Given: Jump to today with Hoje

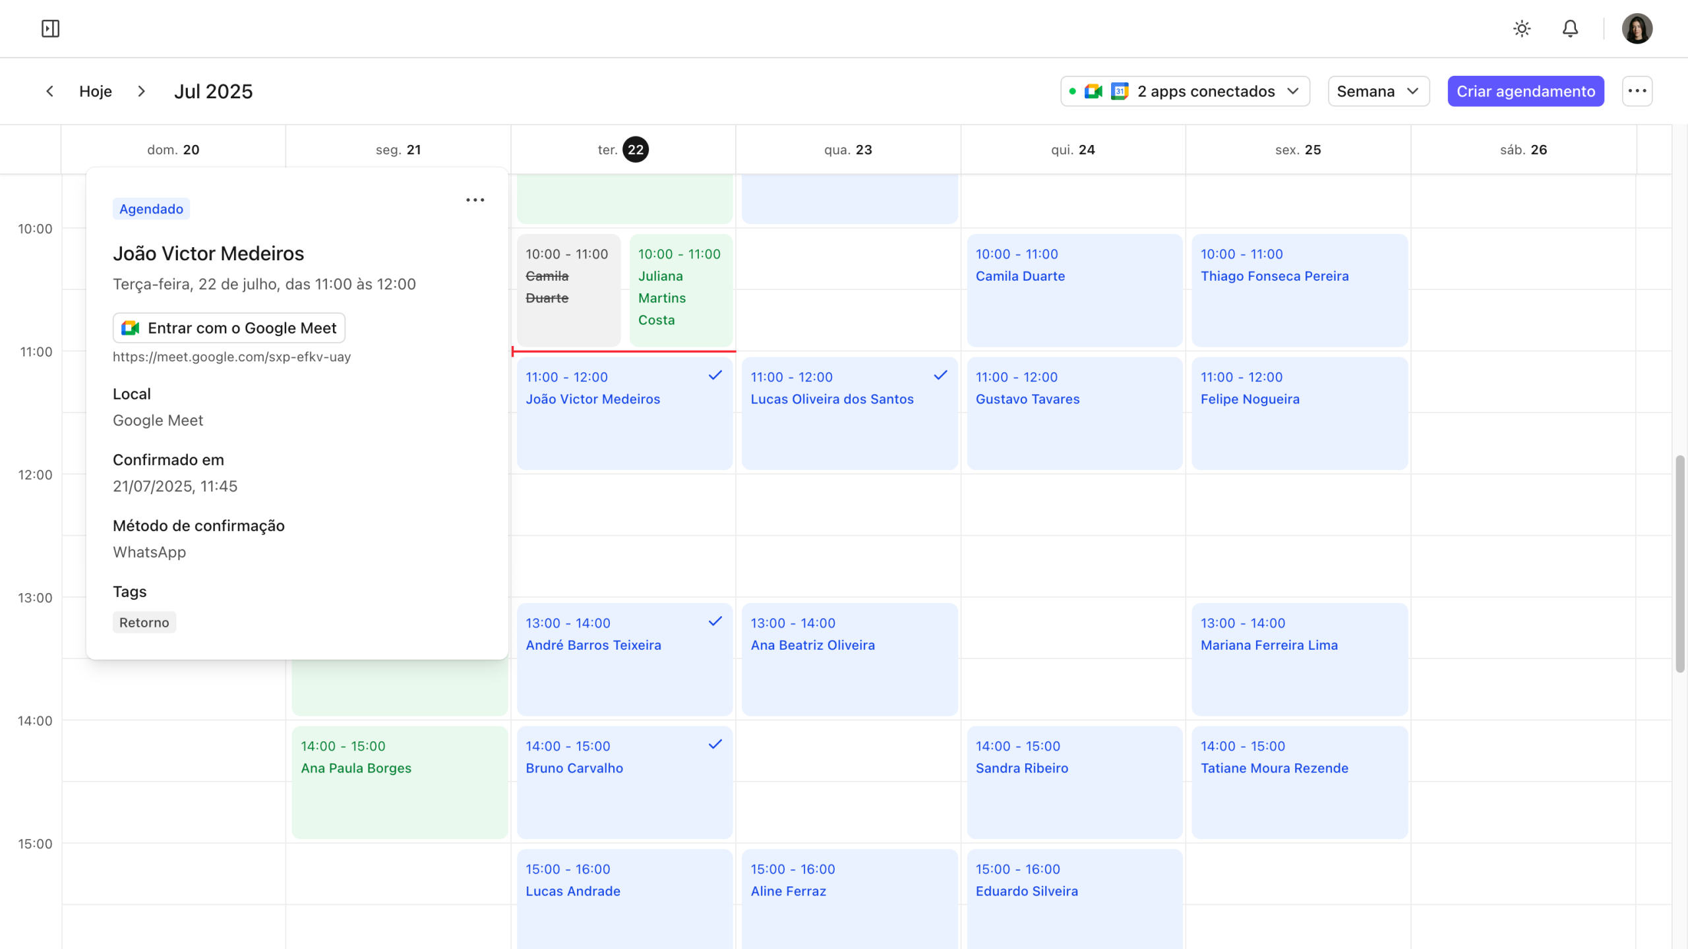Looking at the screenshot, I should 96,91.
